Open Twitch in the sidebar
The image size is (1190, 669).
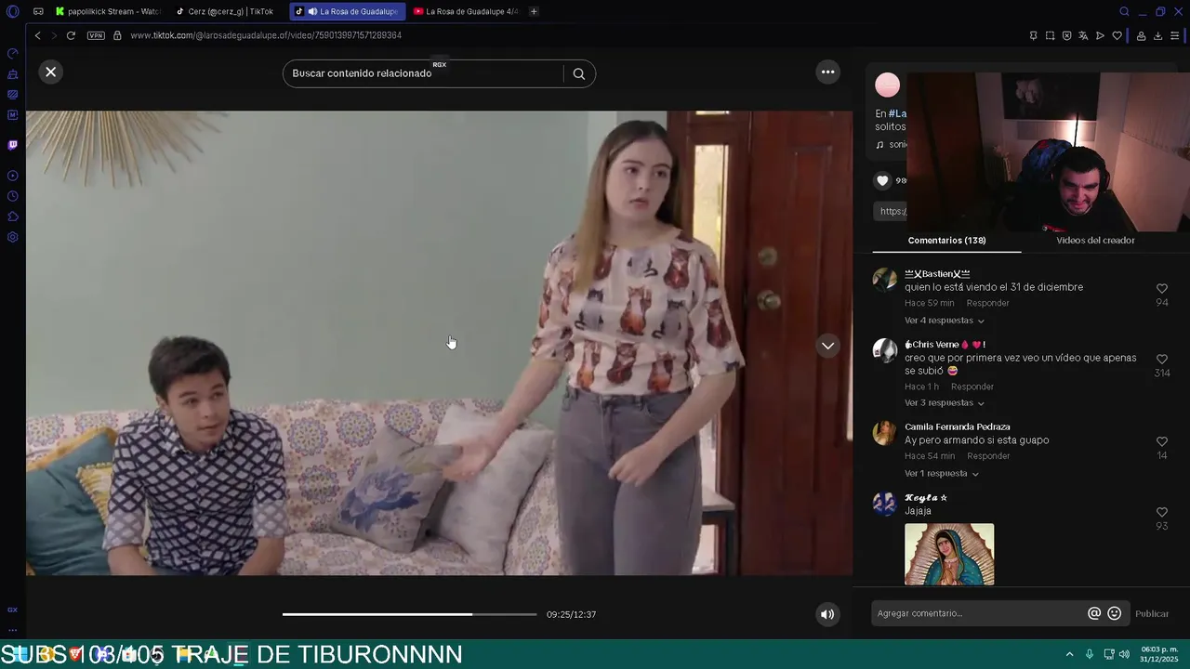[12, 145]
